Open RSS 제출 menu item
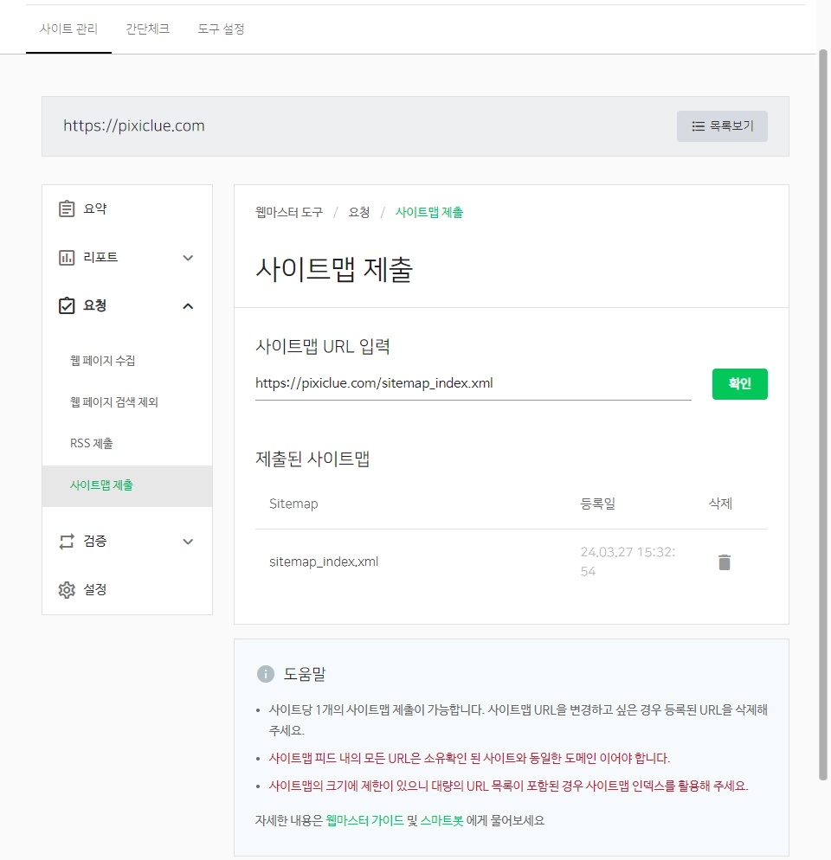 tap(92, 443)
